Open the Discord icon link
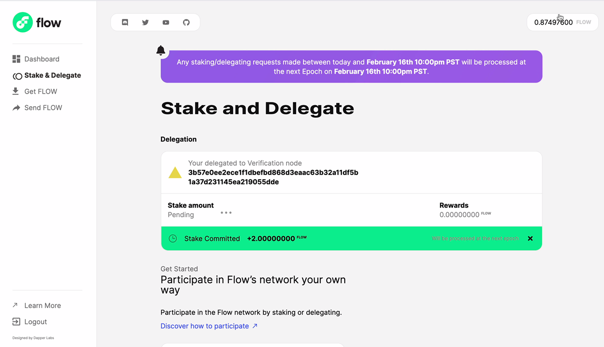604x347 pixels. [125, 22]
